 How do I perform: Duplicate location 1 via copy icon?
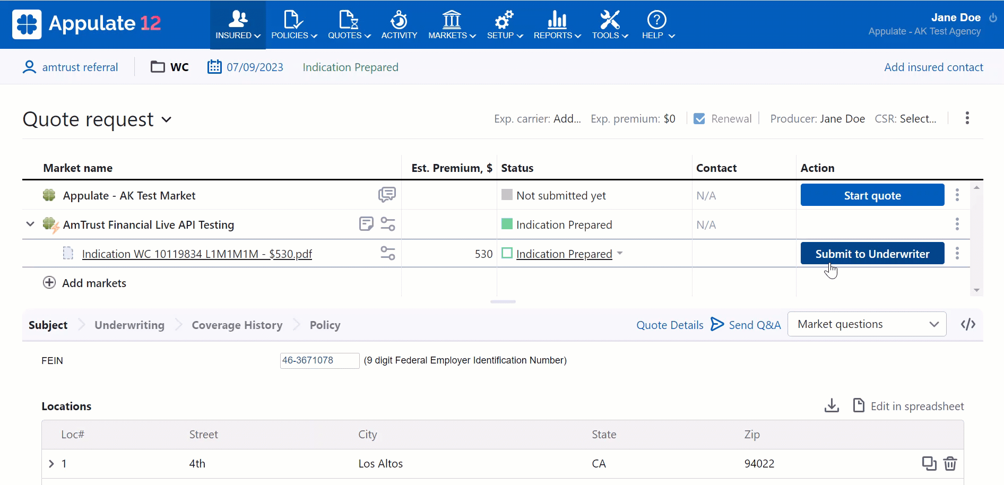click(929, 463)
